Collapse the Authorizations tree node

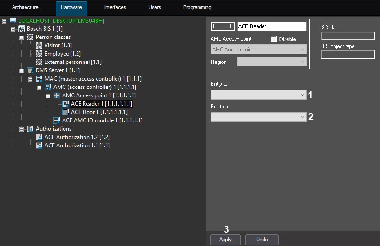(21, 129)
